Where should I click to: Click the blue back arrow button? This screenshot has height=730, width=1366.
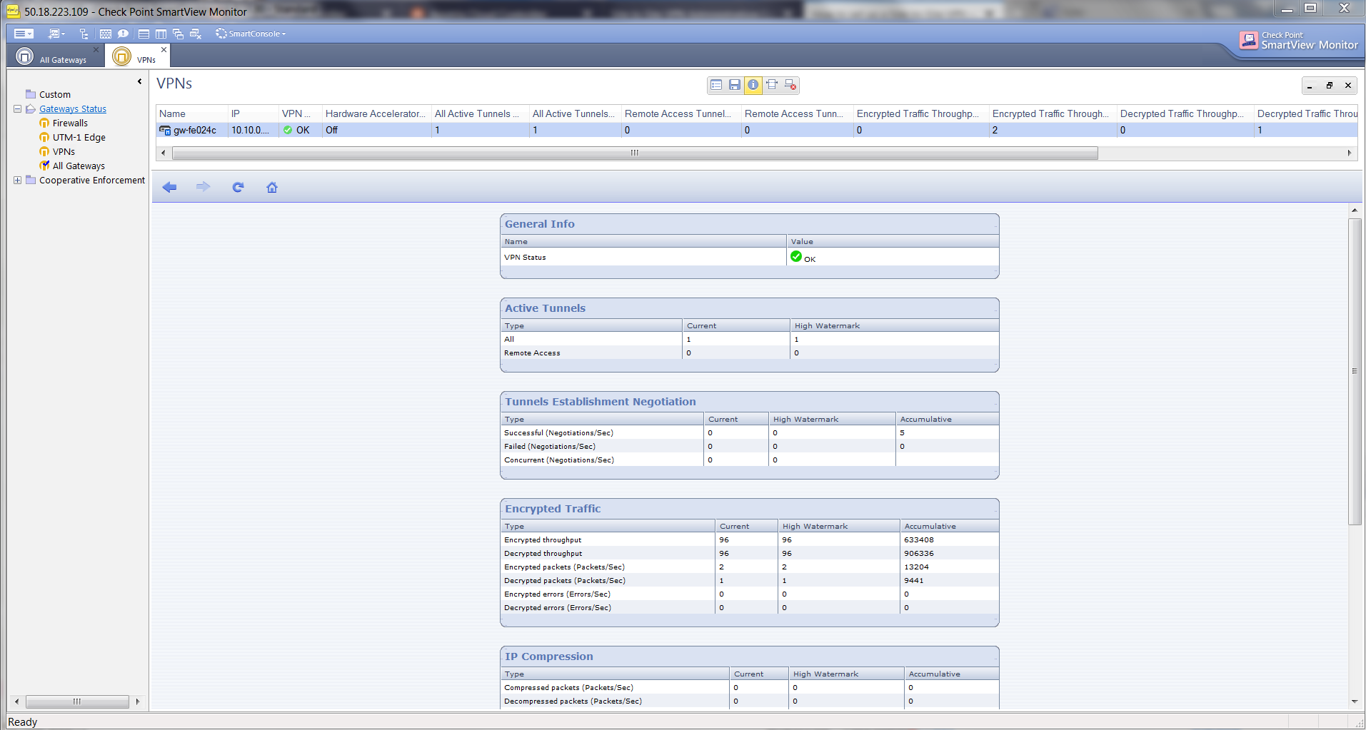click(169, 187)
